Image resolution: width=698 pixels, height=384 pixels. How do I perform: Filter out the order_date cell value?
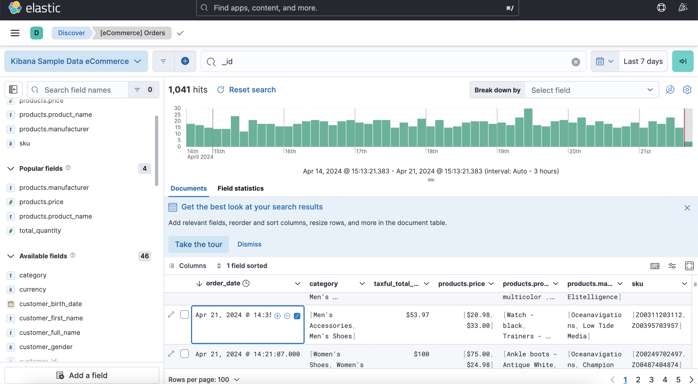tap(287, 316)
